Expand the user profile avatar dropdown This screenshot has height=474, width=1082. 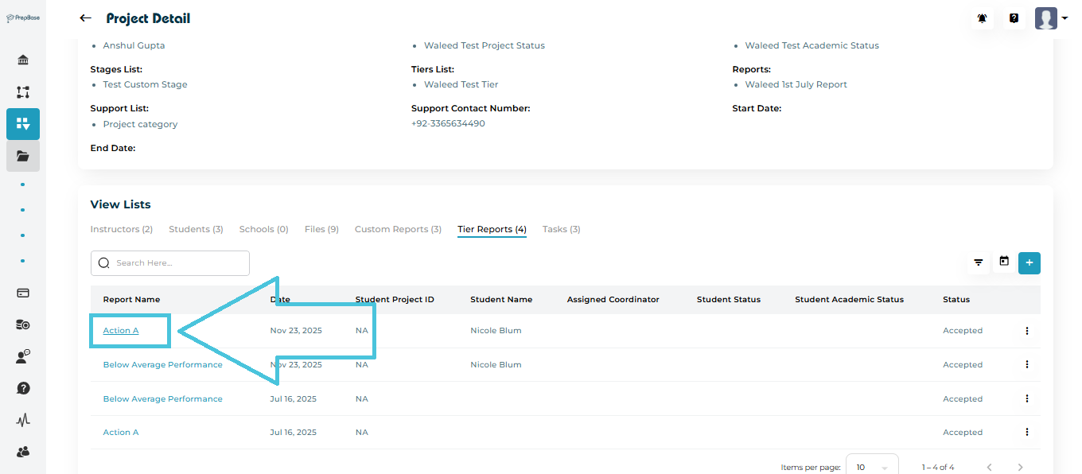pyautogui.click(x=1051, y=18)
